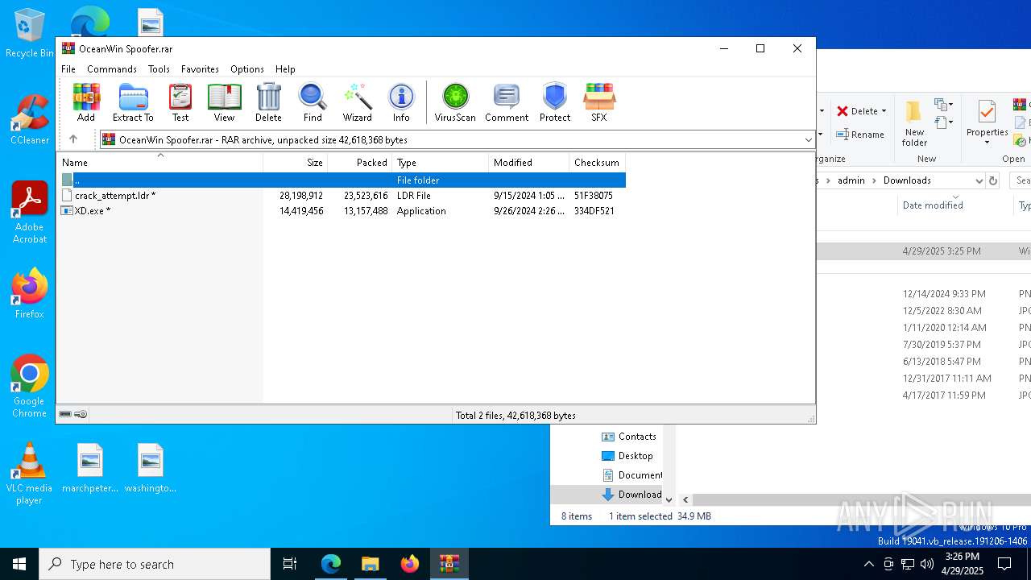
Task: Select Contacts in Explorer navigation pane
Action: pyautogui.click(x=628, y=437)
